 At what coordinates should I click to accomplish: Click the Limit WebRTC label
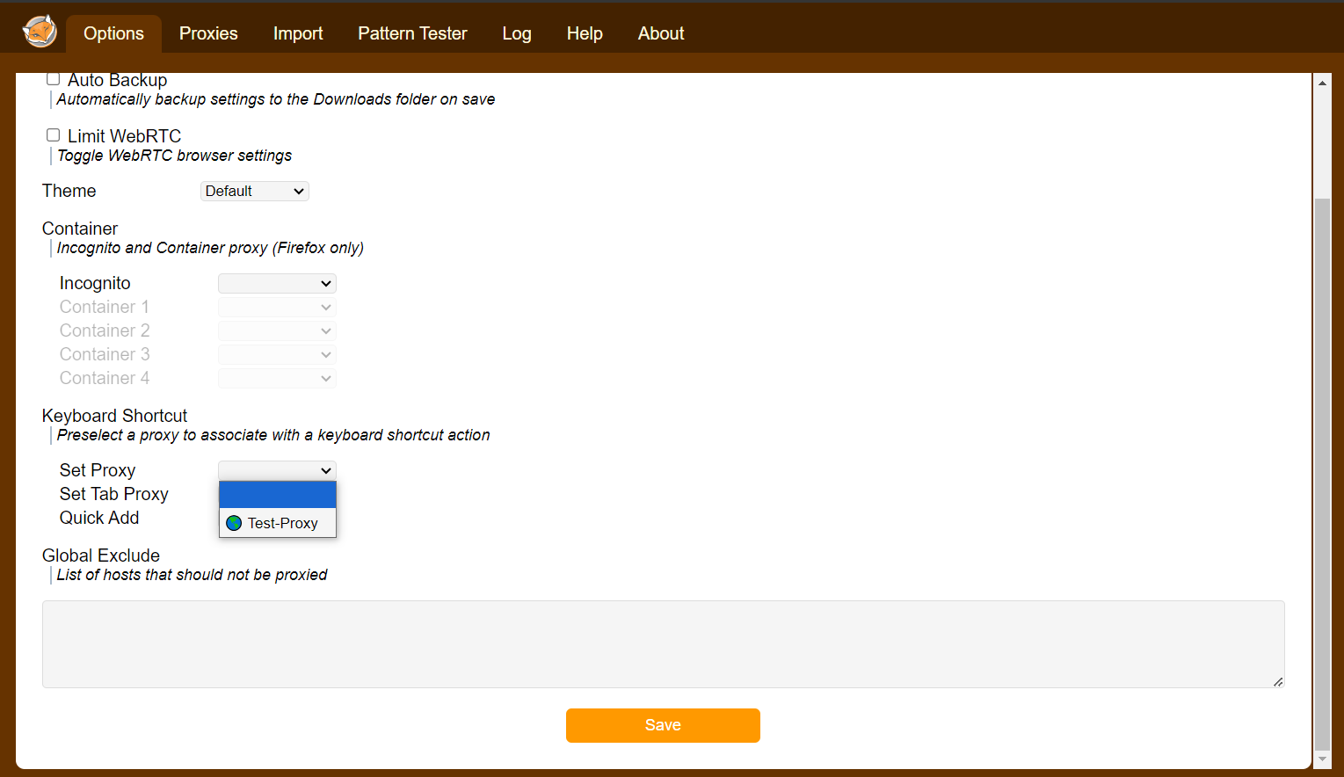tap(124, 136)
